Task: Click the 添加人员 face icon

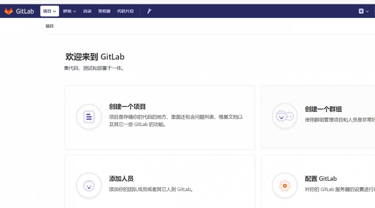Action: tap(89, 186)
